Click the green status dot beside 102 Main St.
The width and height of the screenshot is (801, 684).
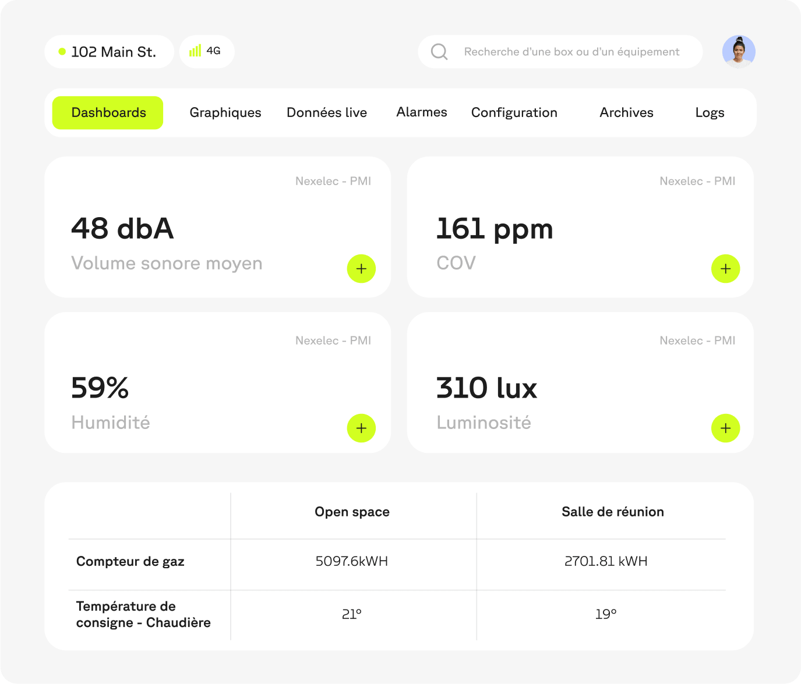click(62, 52)
